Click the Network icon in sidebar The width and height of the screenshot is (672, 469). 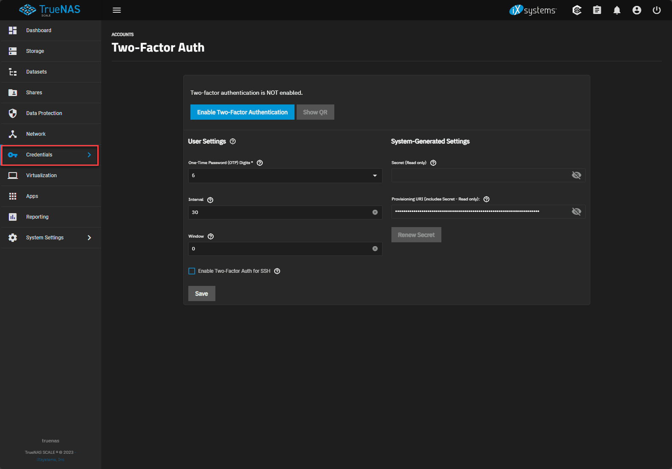13,134
